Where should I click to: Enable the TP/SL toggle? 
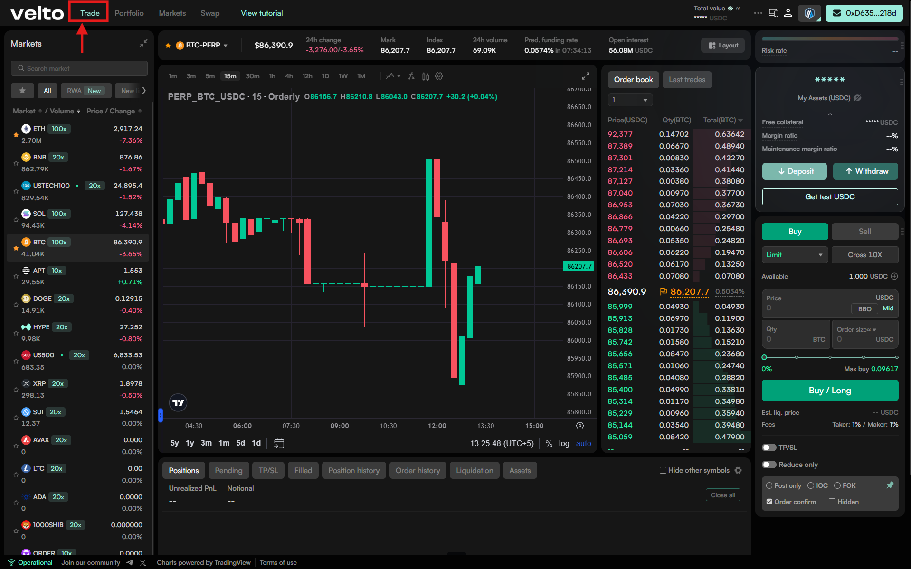(769, 447)
